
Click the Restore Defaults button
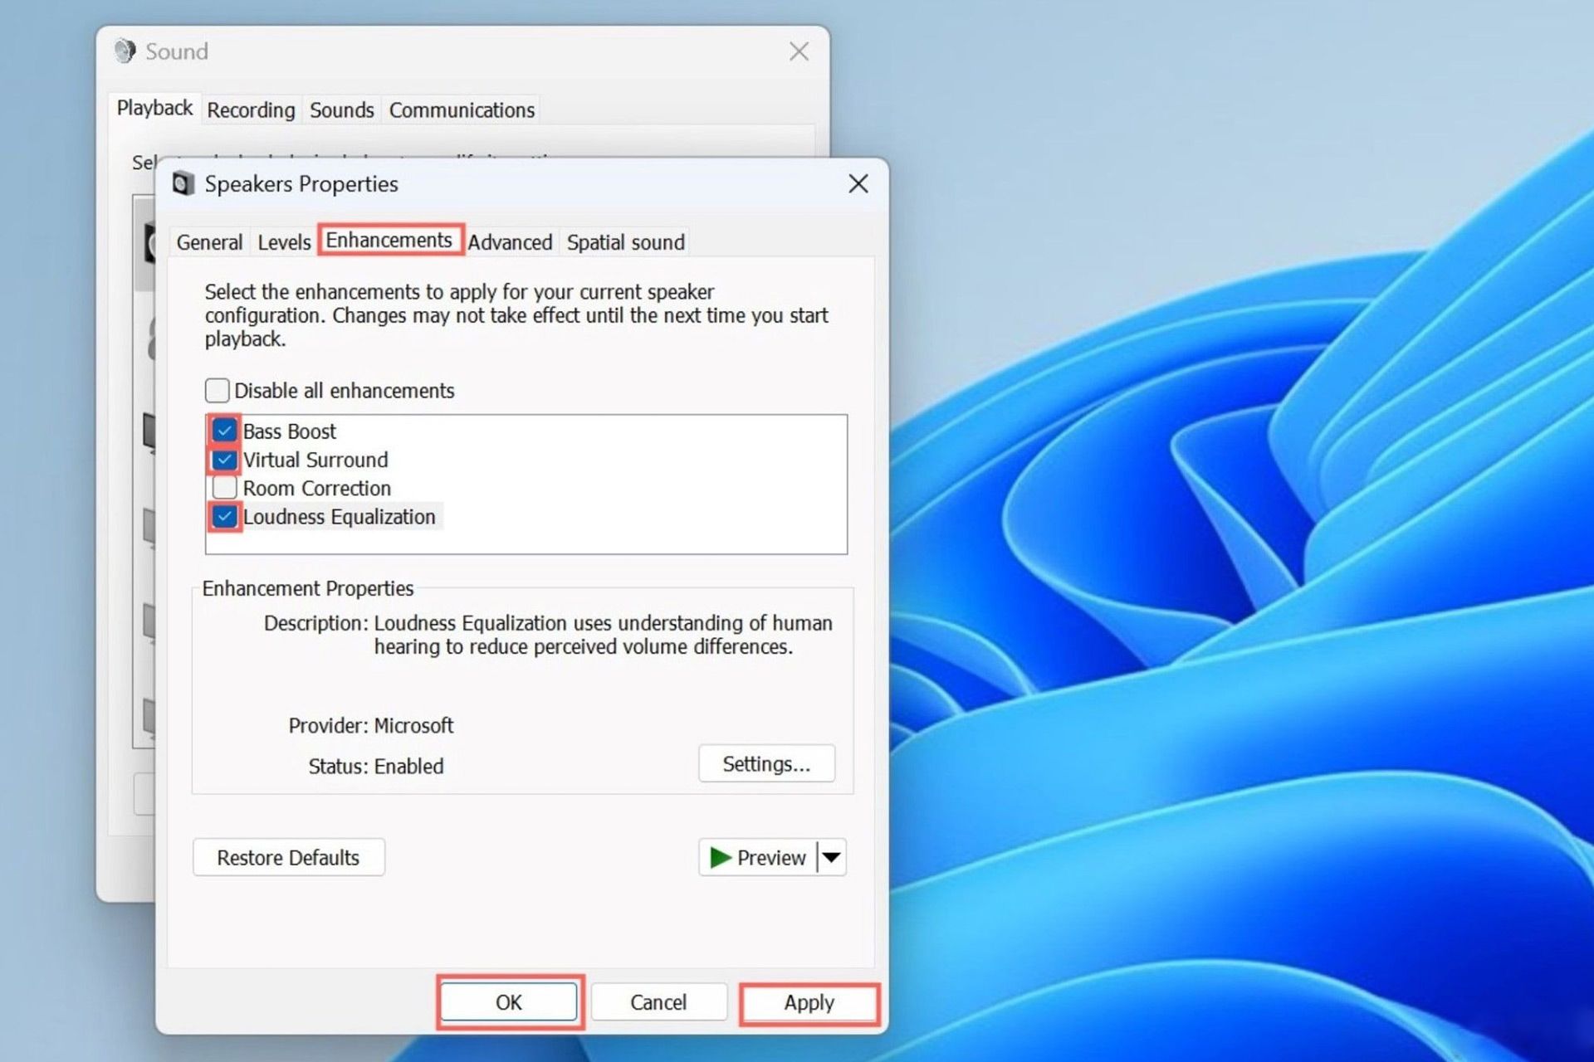[291, 857]
